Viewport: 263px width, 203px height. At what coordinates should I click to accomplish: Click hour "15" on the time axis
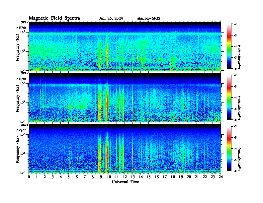click(x=149, y=177)
